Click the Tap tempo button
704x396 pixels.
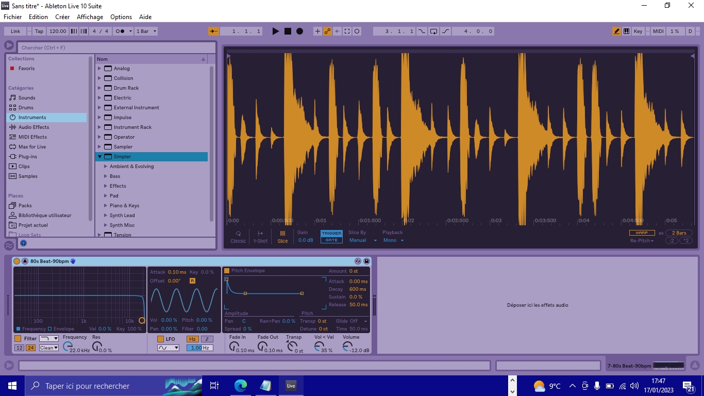(x=39, y=31)
